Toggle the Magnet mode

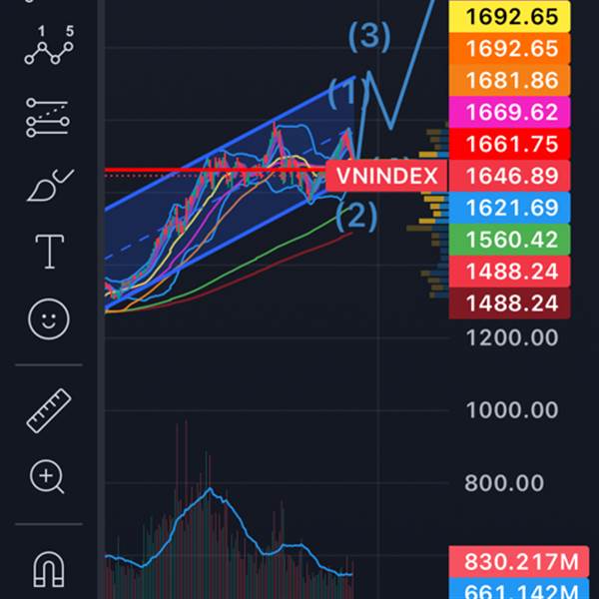(x=49, y=569)
